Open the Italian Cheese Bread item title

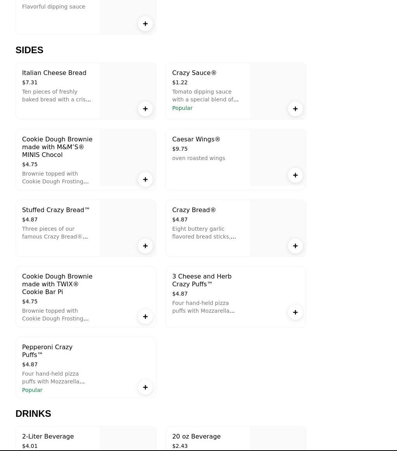pyautogui.click(x=54, y=73)
